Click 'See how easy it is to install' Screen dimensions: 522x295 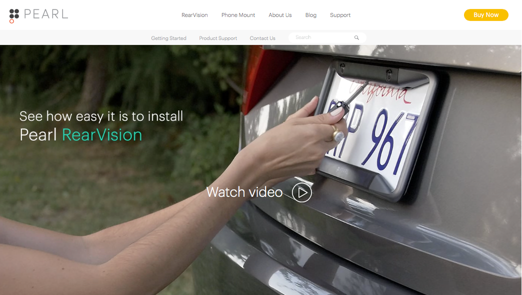point(101,116)
